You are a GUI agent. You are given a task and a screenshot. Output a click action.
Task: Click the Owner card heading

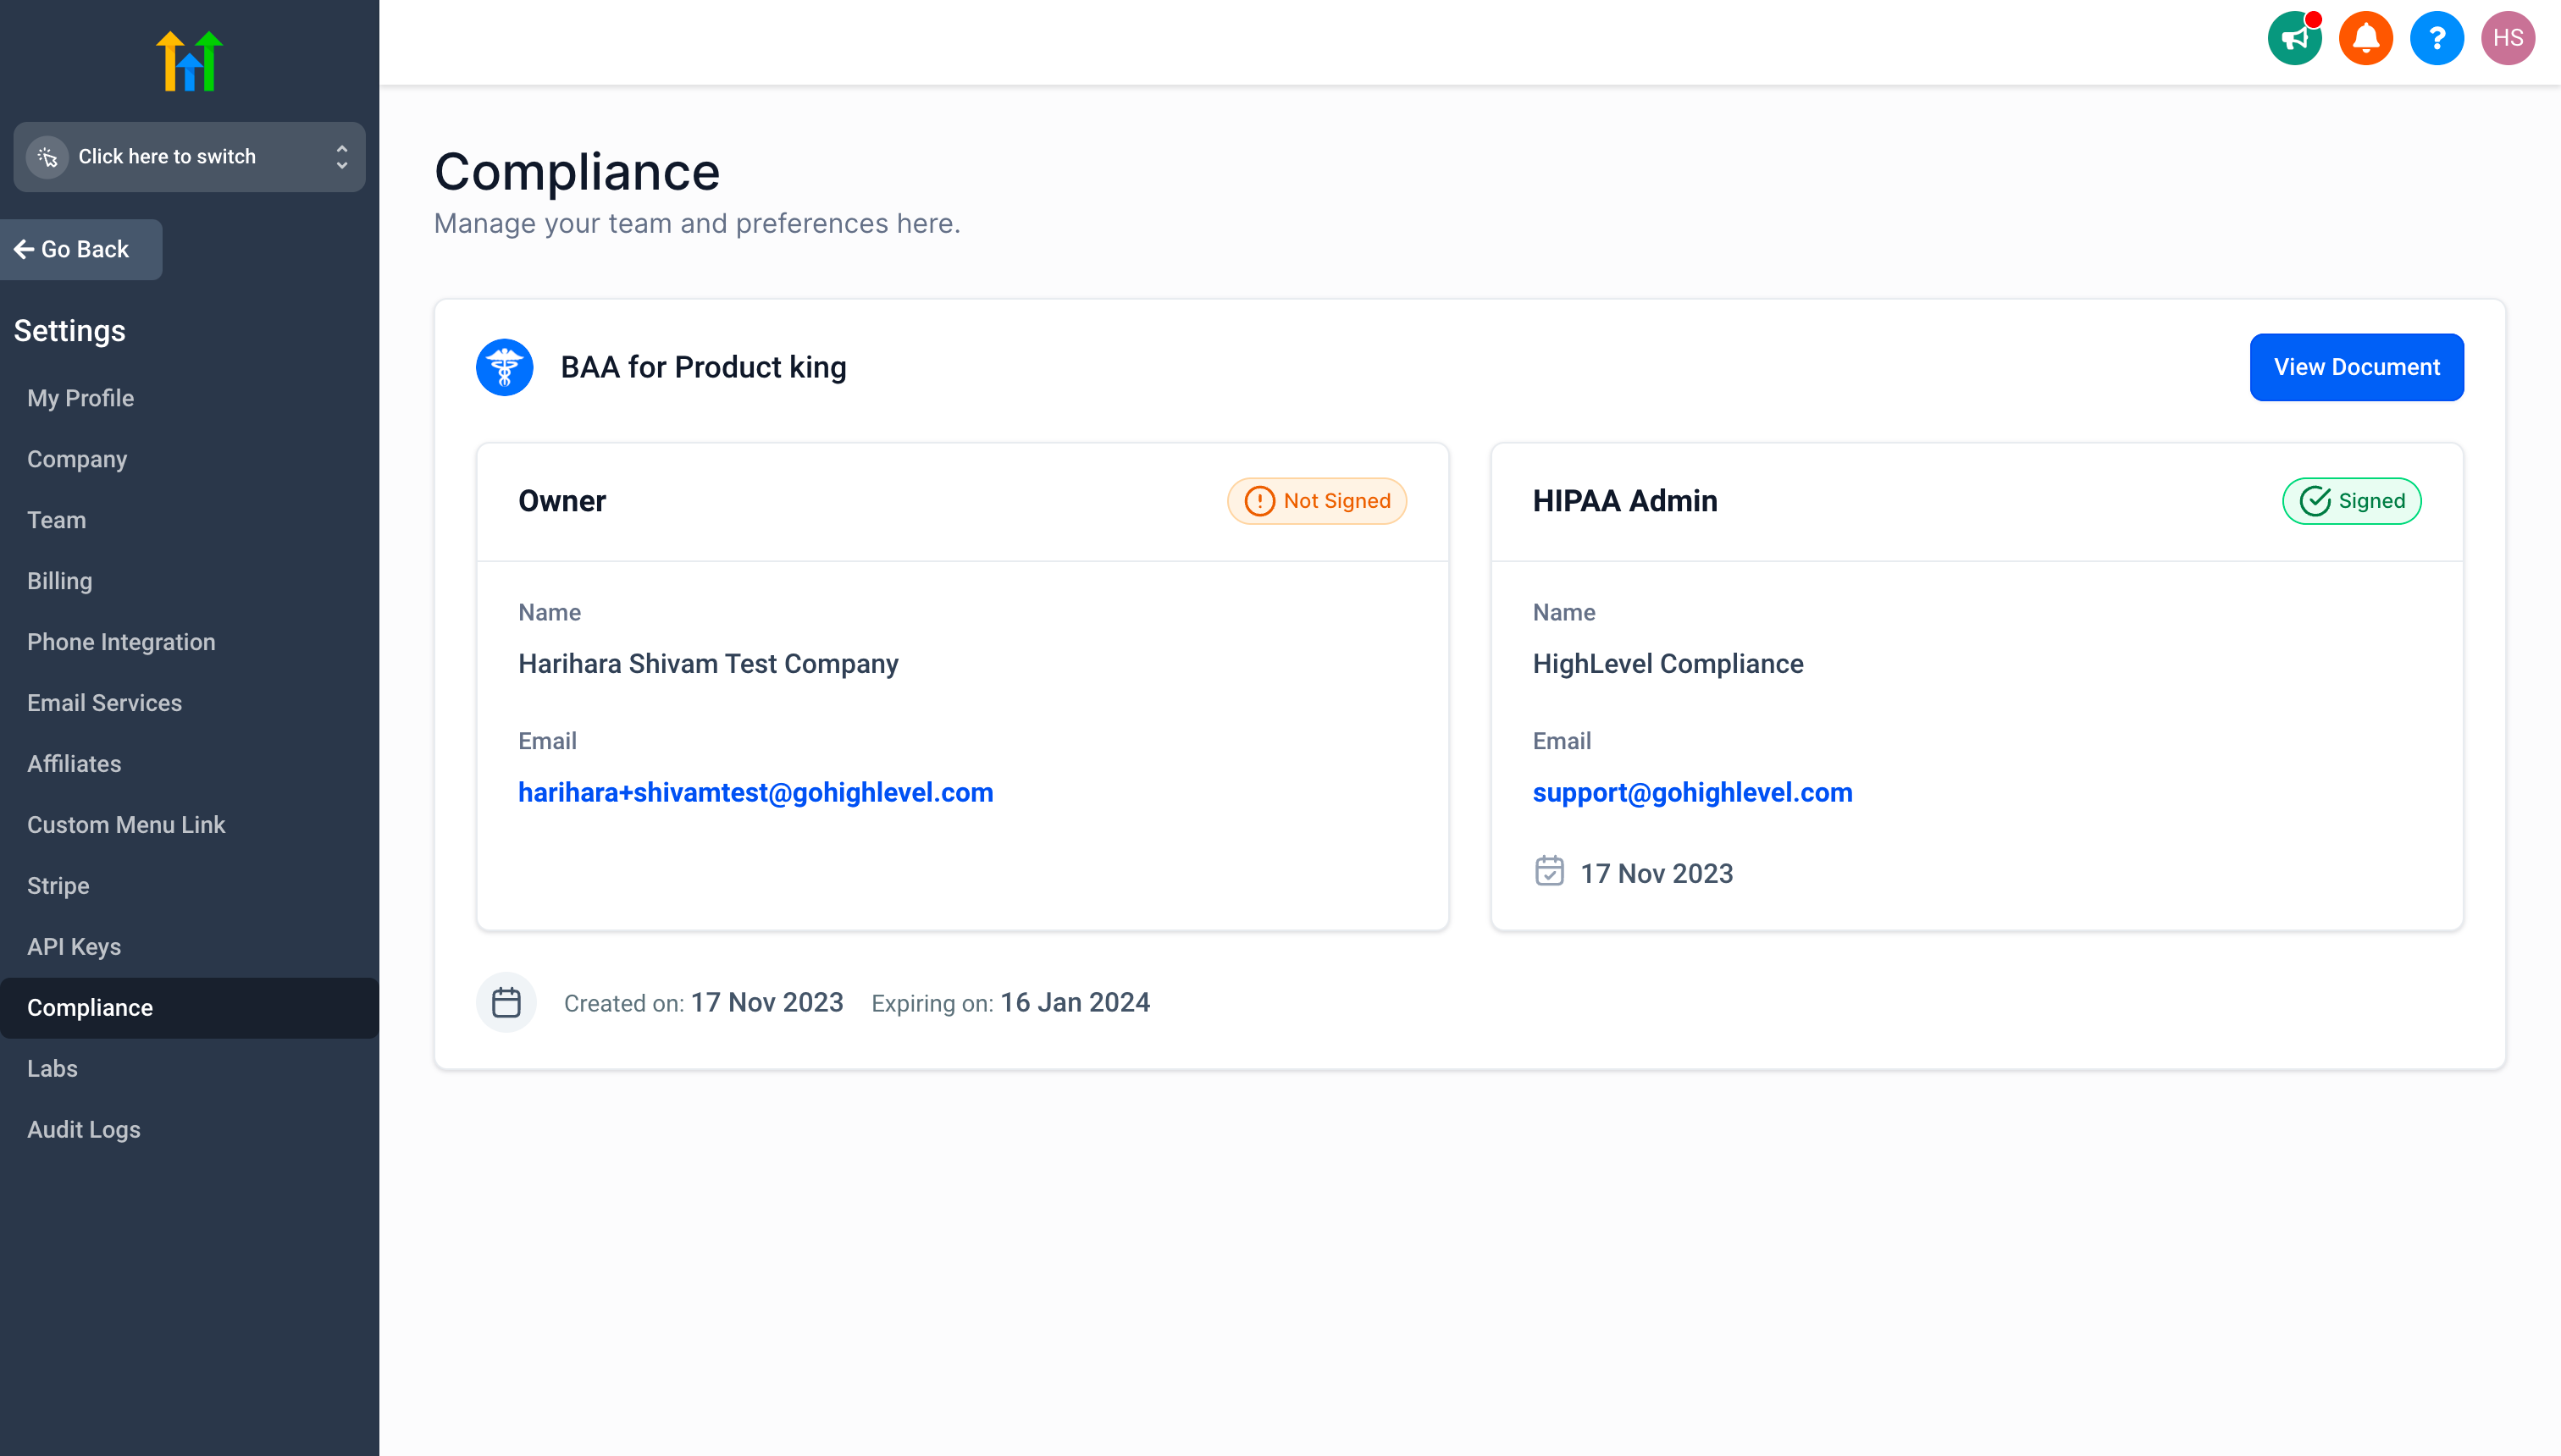click(562, 501)
